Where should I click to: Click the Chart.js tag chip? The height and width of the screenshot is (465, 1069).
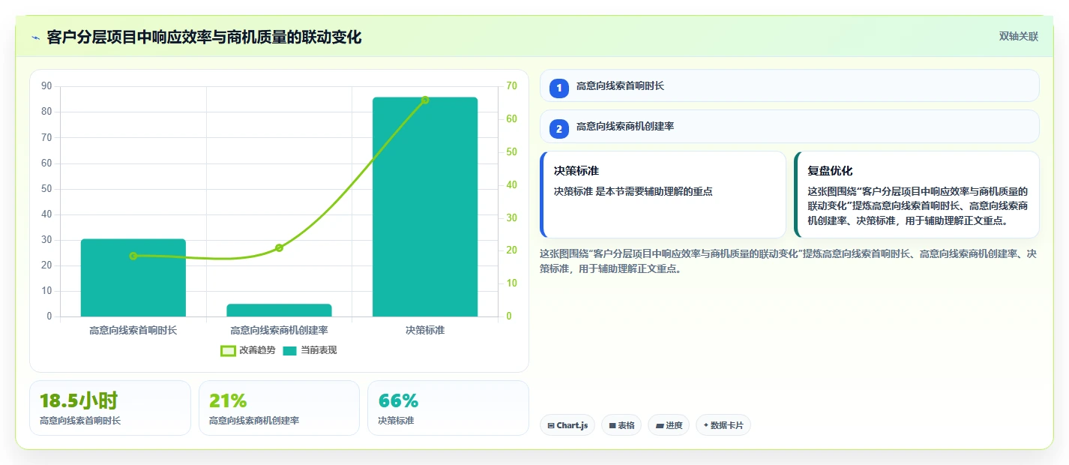tap(567, 425)
